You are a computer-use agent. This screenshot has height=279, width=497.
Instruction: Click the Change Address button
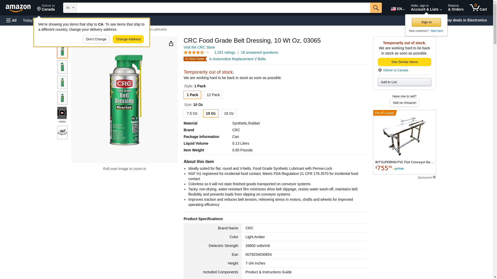[128, 39]
